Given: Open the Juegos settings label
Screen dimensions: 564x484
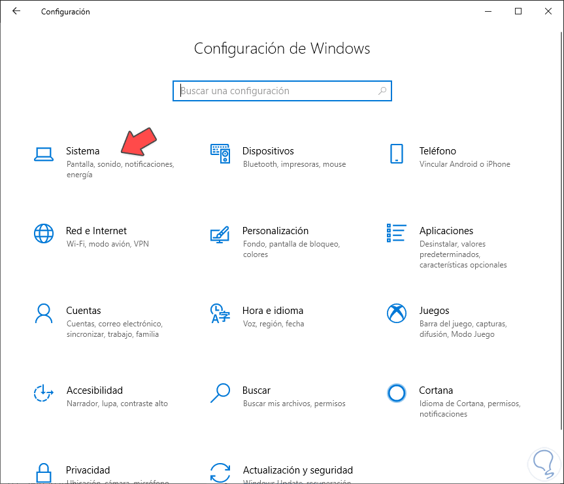Looking at the screenshot, I should coord(434,311).
